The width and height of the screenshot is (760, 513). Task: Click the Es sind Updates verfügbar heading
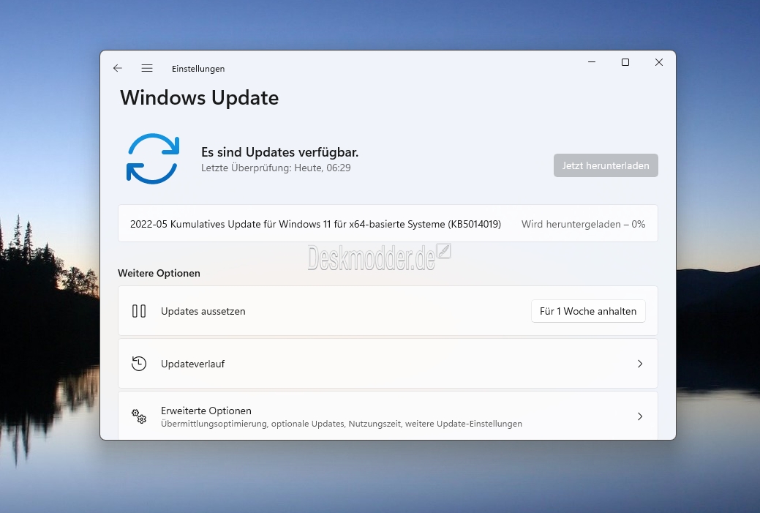(279, 152)
